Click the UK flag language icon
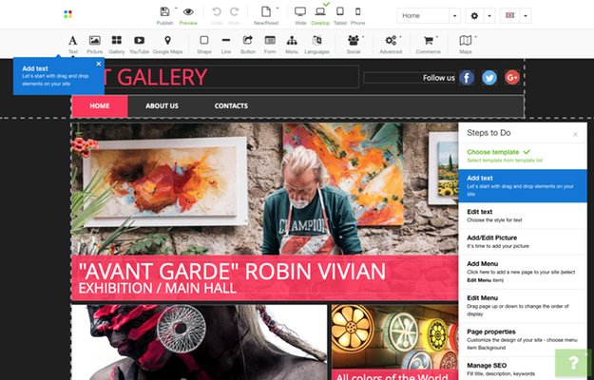This screenshot has height=380, width=594. 510,15
